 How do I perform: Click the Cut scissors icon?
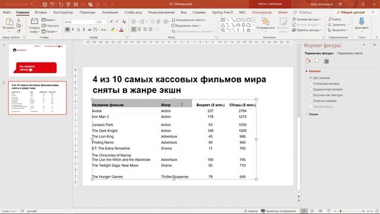pyautogui.click(x=18, y=20)
